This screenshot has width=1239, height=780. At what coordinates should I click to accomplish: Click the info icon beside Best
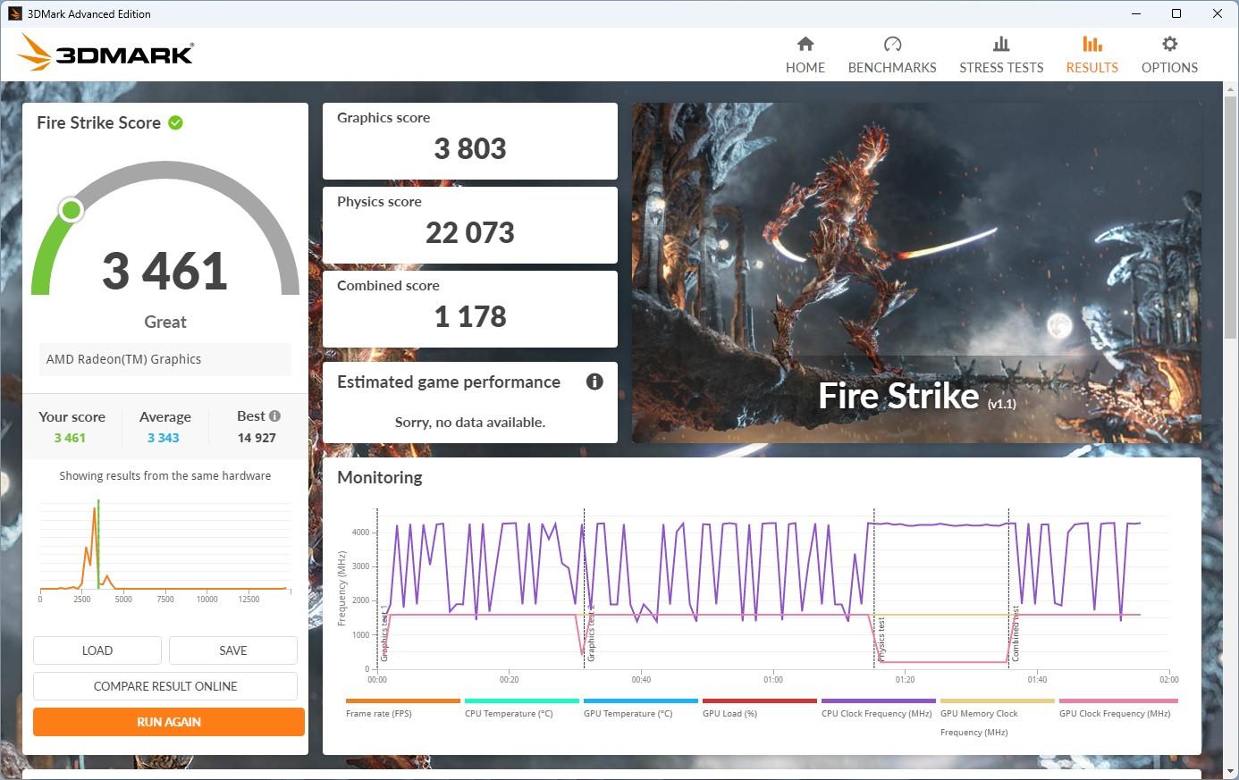(x=274, y=415)
